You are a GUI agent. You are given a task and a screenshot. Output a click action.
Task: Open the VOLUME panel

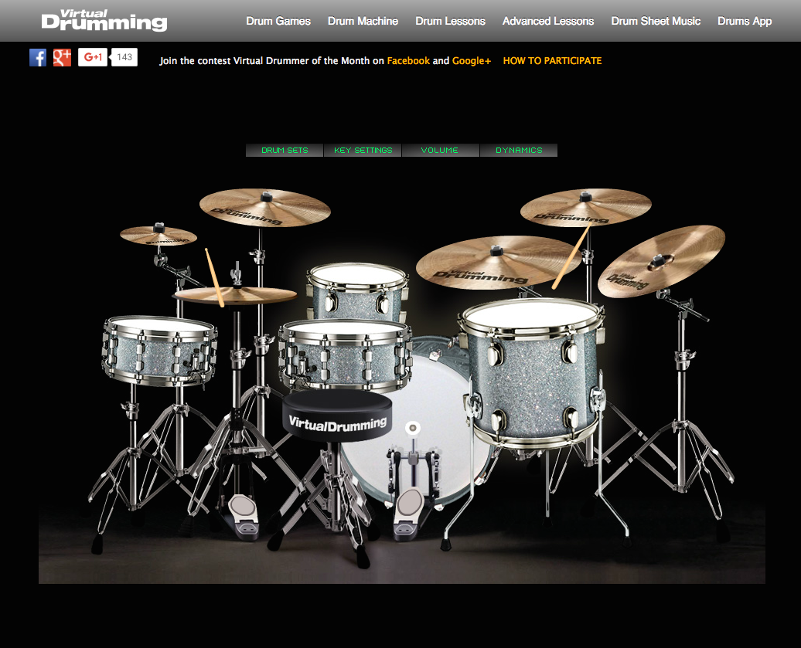click(x=441, y=150)
